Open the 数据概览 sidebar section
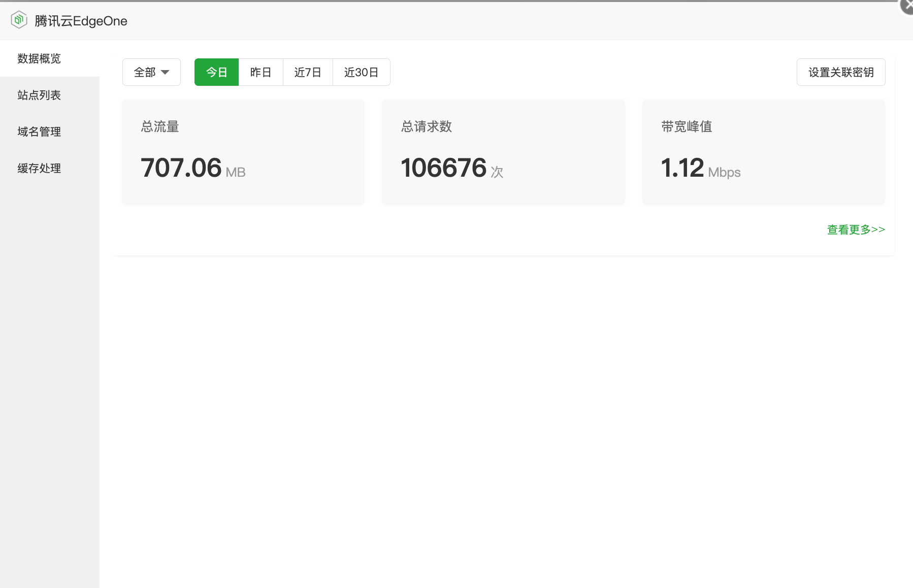913x588 pixels. (39, 59)
